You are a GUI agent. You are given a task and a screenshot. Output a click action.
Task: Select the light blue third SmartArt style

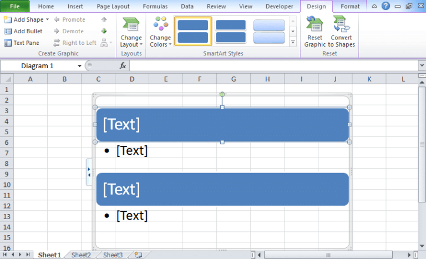[x=269, y=31]
